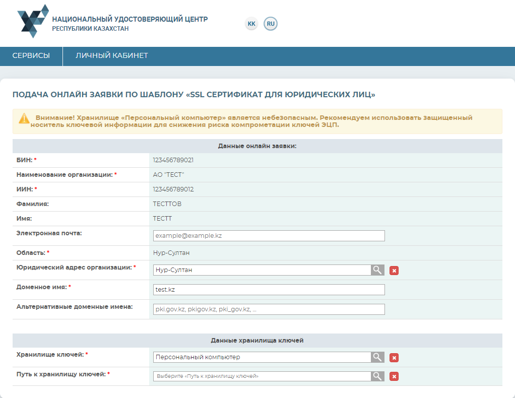Image resolution: width=515 pixels, height=398 pixels.
Task: Open the Юридический адрес организации selector field
Action: 262,270
